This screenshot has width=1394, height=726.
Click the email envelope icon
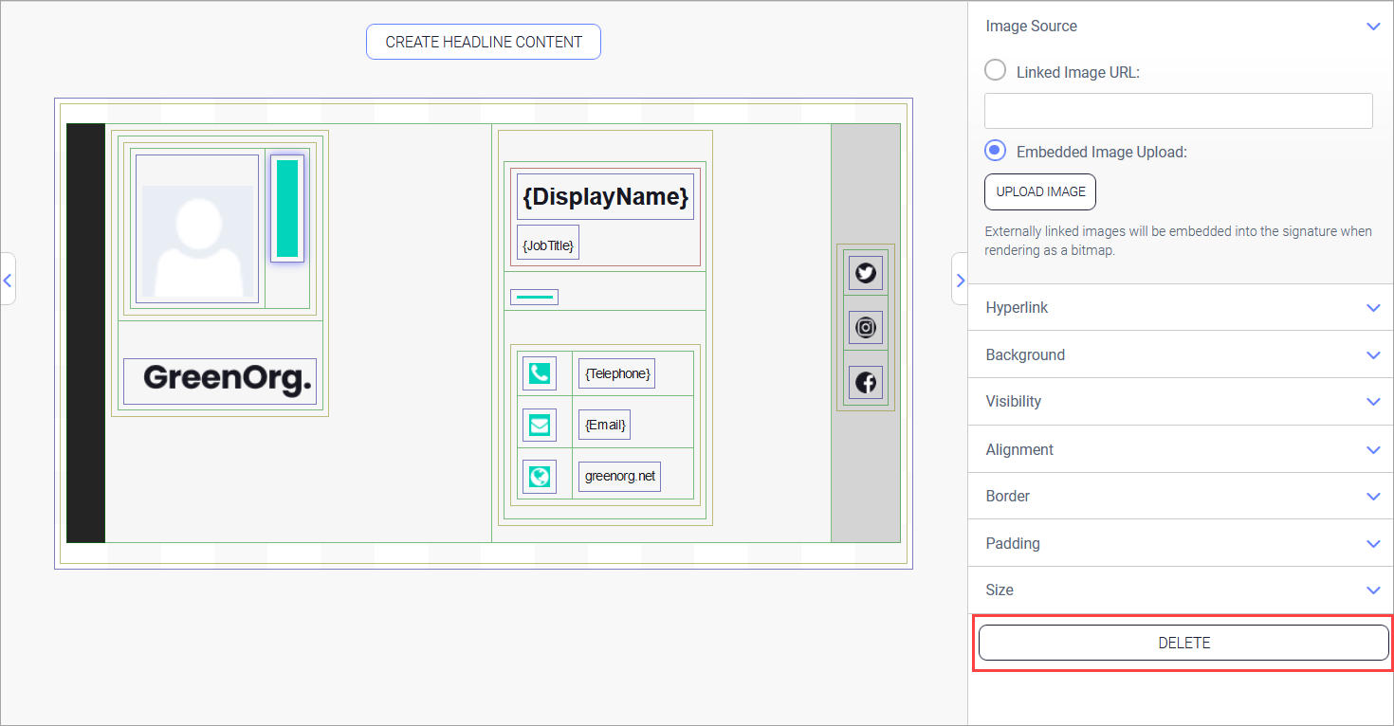(x=539, y=426)
